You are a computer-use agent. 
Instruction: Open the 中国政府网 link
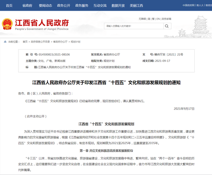[188, 5]
